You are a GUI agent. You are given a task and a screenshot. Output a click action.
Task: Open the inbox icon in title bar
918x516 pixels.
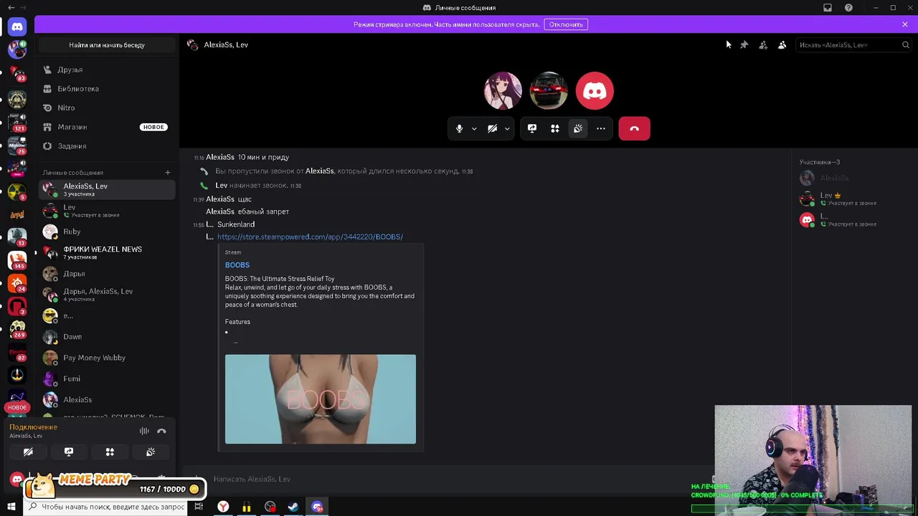coord(828,8)
